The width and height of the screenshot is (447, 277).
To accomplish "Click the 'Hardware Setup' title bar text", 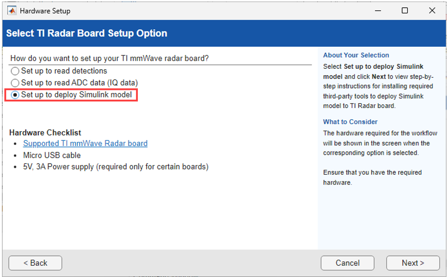I will click(45, 10).
